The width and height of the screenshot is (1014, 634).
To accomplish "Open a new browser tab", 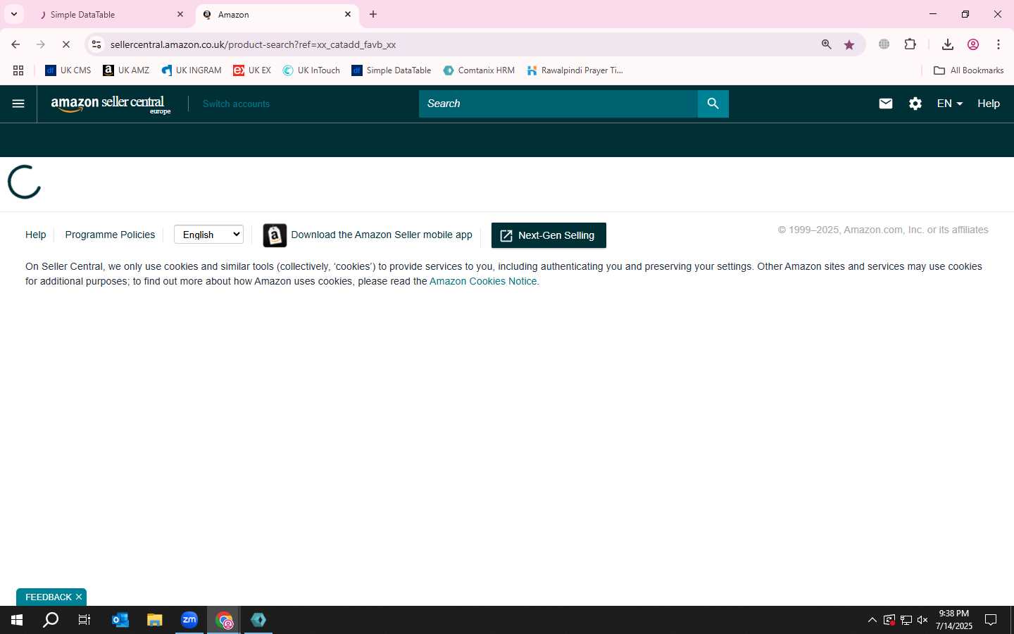I will (x=373, y=14).
